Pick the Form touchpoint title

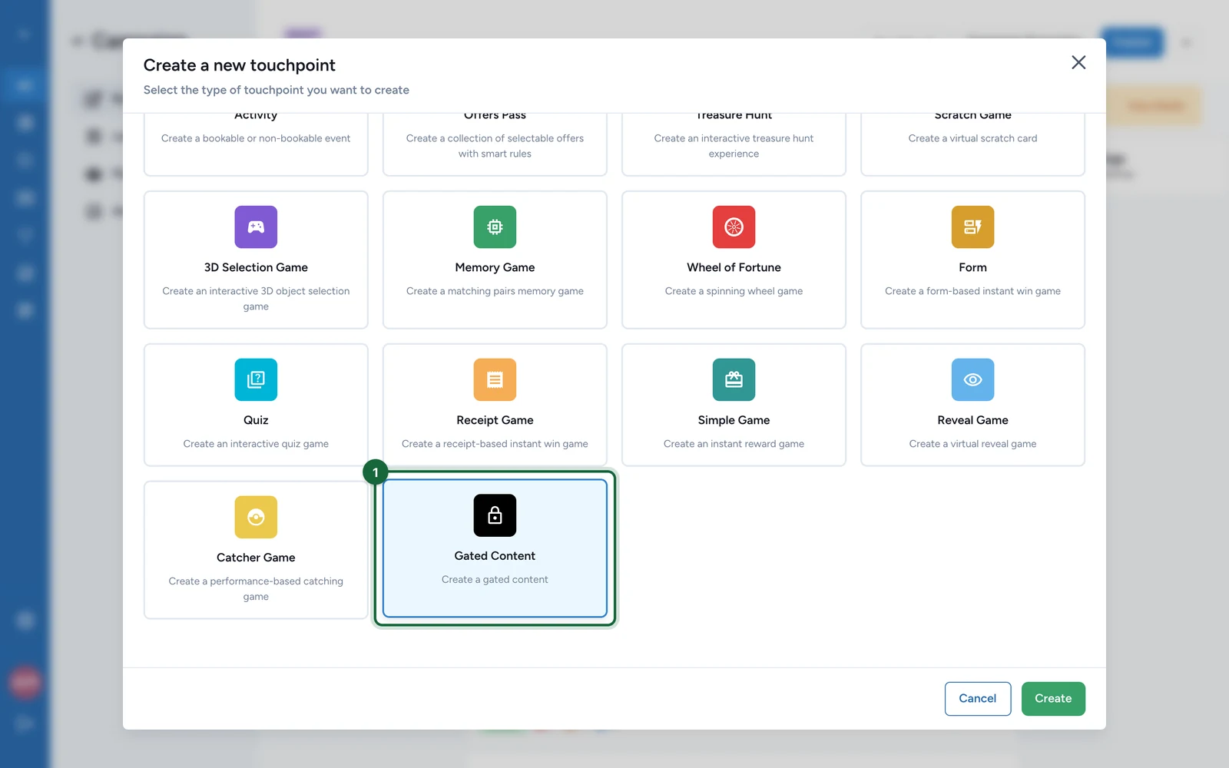coord(972,267)
